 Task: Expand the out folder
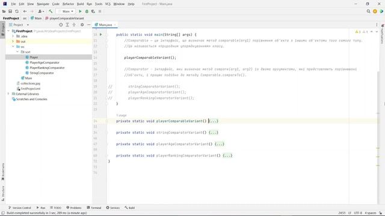coord(13,41)
